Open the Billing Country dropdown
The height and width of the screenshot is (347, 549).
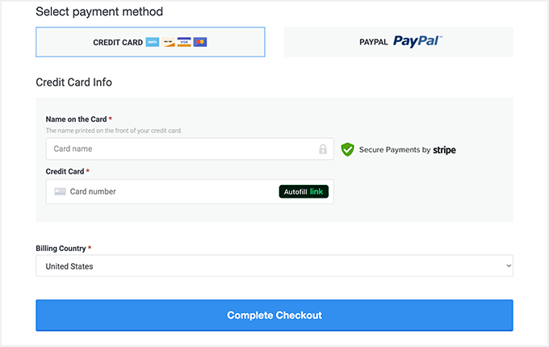point(274,266)
